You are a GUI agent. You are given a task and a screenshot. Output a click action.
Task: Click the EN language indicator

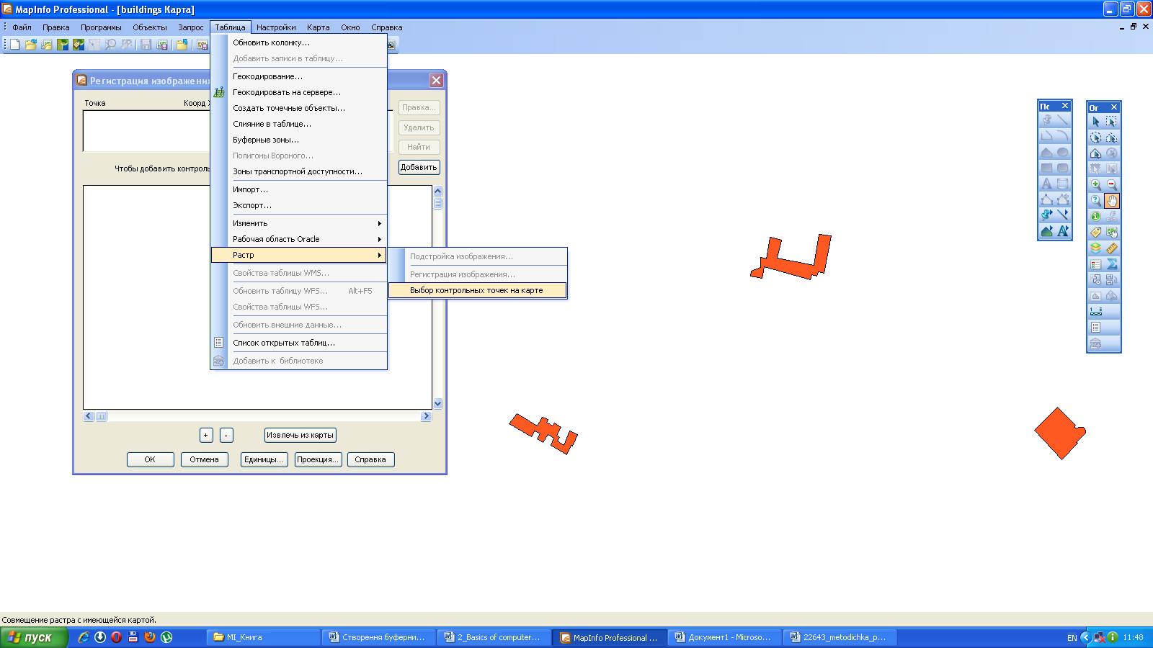point(1072,638)
